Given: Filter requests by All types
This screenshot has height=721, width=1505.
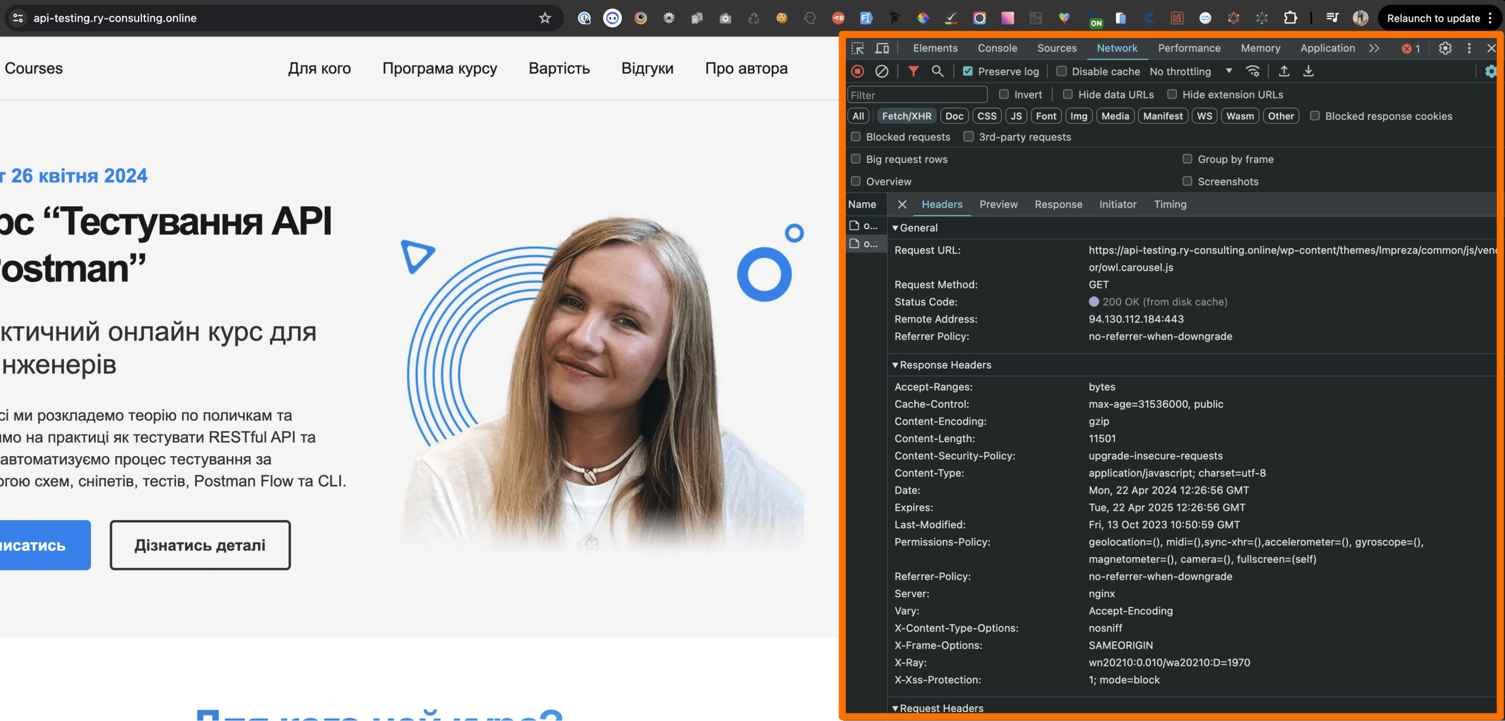Looking at the screenshot, I should click(858, 116).
